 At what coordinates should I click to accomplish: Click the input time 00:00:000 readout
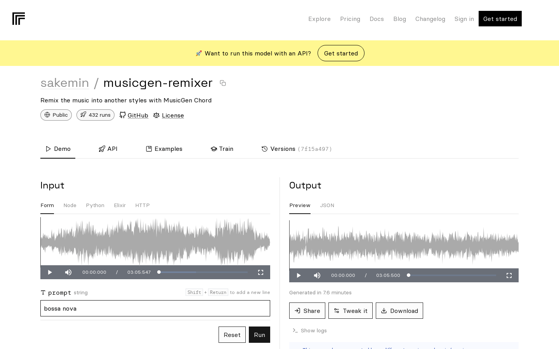coord(94,272)
